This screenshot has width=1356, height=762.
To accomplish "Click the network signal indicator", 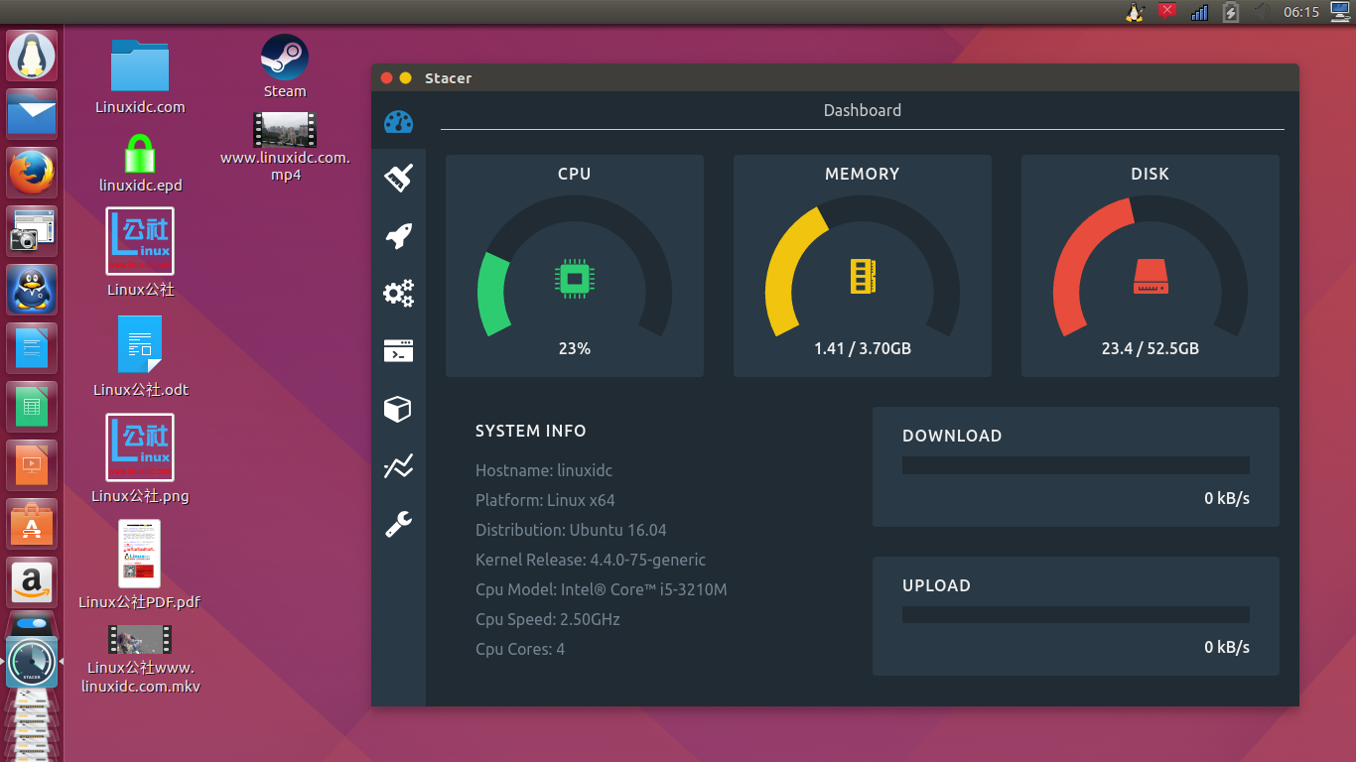I will [1198, 12].
